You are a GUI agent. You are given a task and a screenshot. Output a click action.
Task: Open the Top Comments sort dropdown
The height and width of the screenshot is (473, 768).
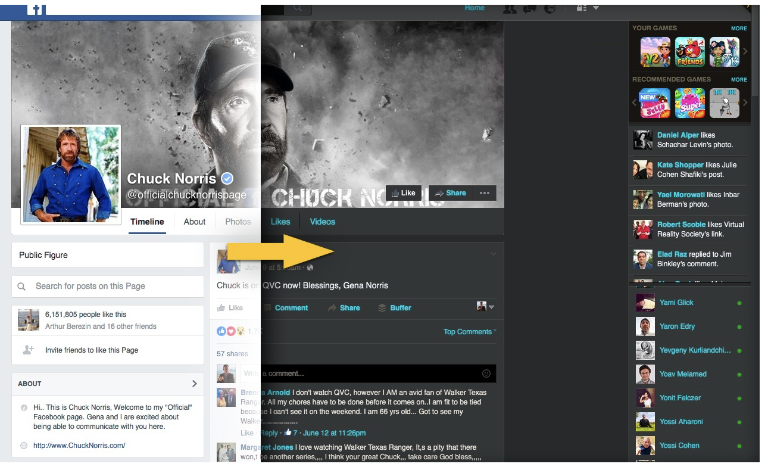pyautogui.click(x=470, y=332)
